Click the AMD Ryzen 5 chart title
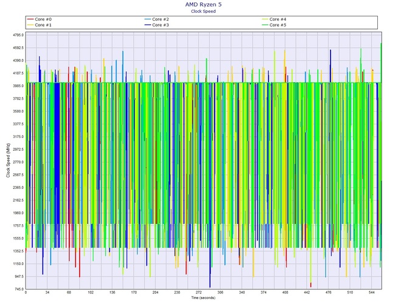The height and width of the screenshot is (305, 407). (203, 4)
